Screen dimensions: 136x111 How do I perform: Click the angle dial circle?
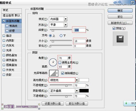pos(53,62)
